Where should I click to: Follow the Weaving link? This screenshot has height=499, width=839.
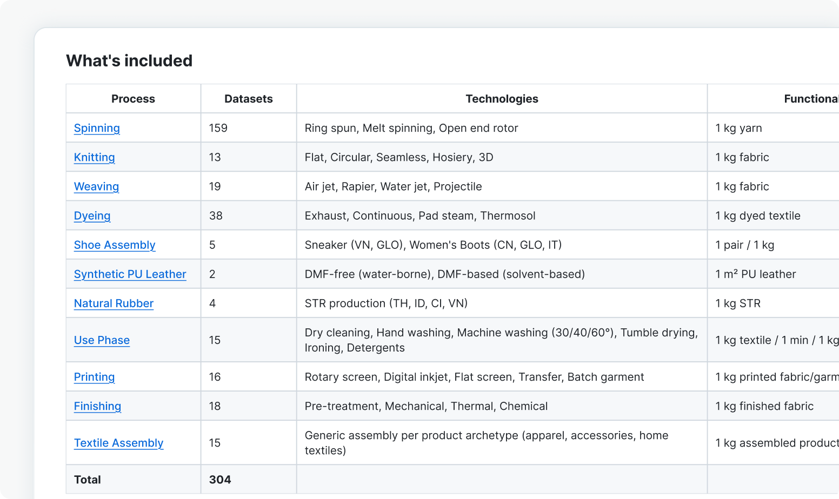pos(96,186)
